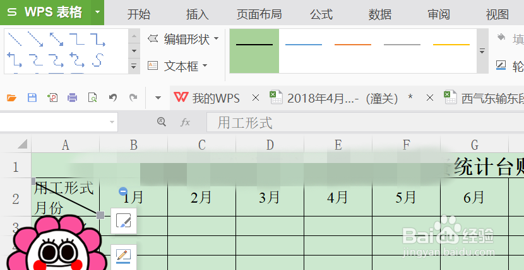
Task: Click the formula bar showing 用工形式
Action: click(366, 122)
